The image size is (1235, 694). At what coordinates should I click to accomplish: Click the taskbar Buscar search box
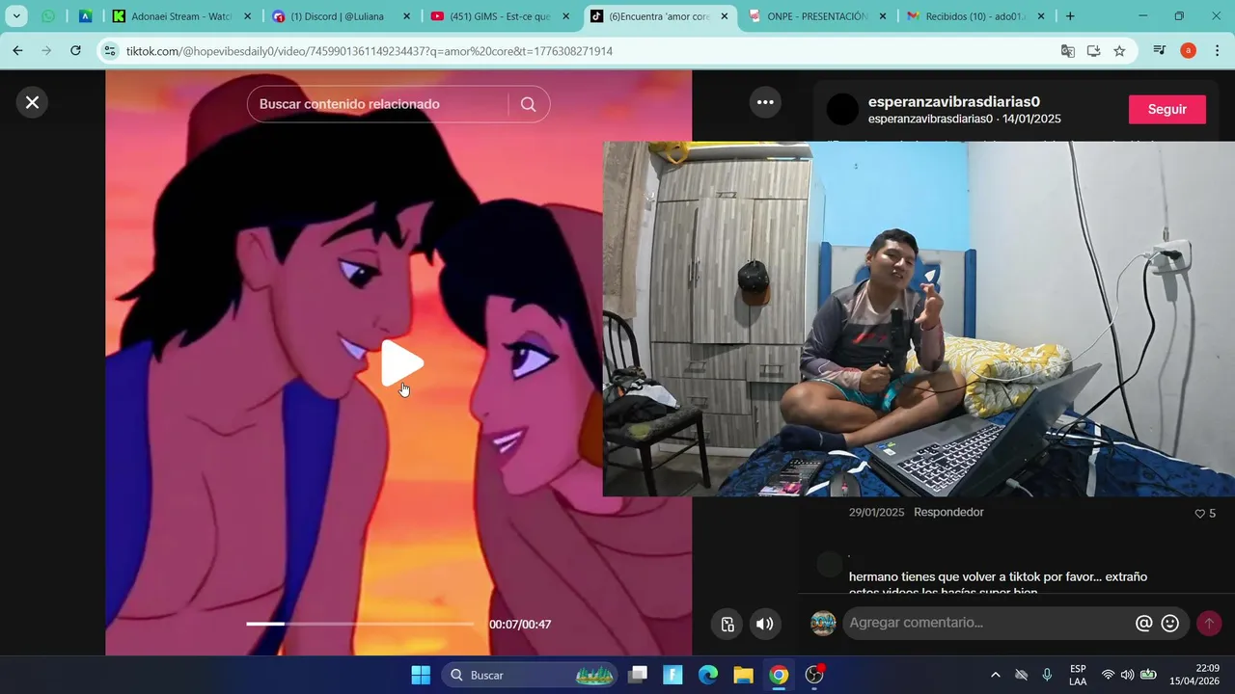(x=531, y=675)
